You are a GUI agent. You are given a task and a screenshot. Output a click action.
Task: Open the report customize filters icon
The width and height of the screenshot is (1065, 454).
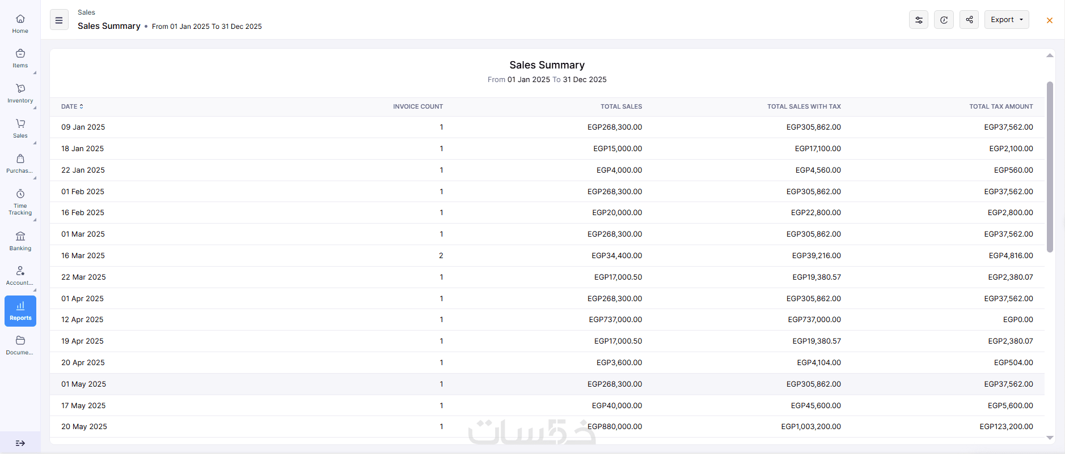918,20
